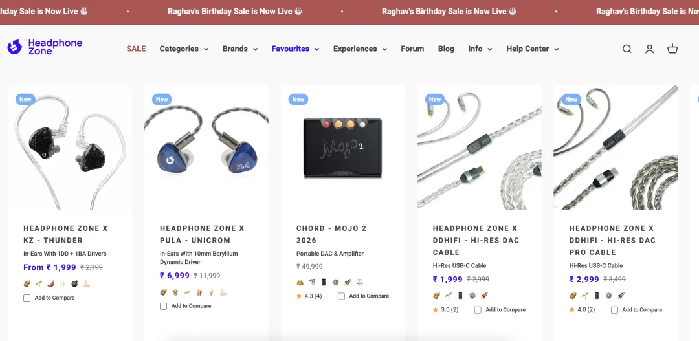The height and width of the screenshot is (341, 699).
Task: Go to the Forum page
Action: 412,49
